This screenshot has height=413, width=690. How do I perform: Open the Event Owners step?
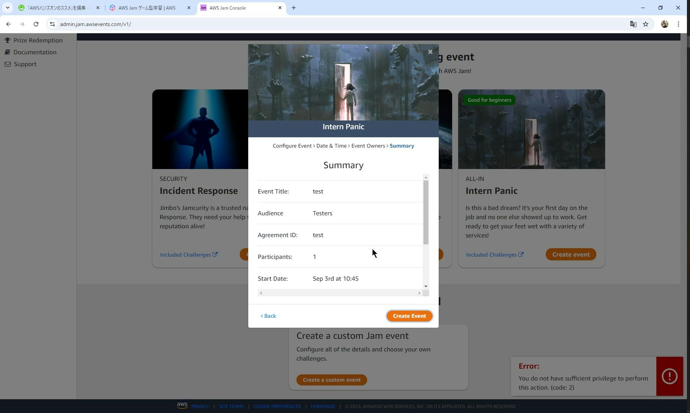tap(368, 146)
